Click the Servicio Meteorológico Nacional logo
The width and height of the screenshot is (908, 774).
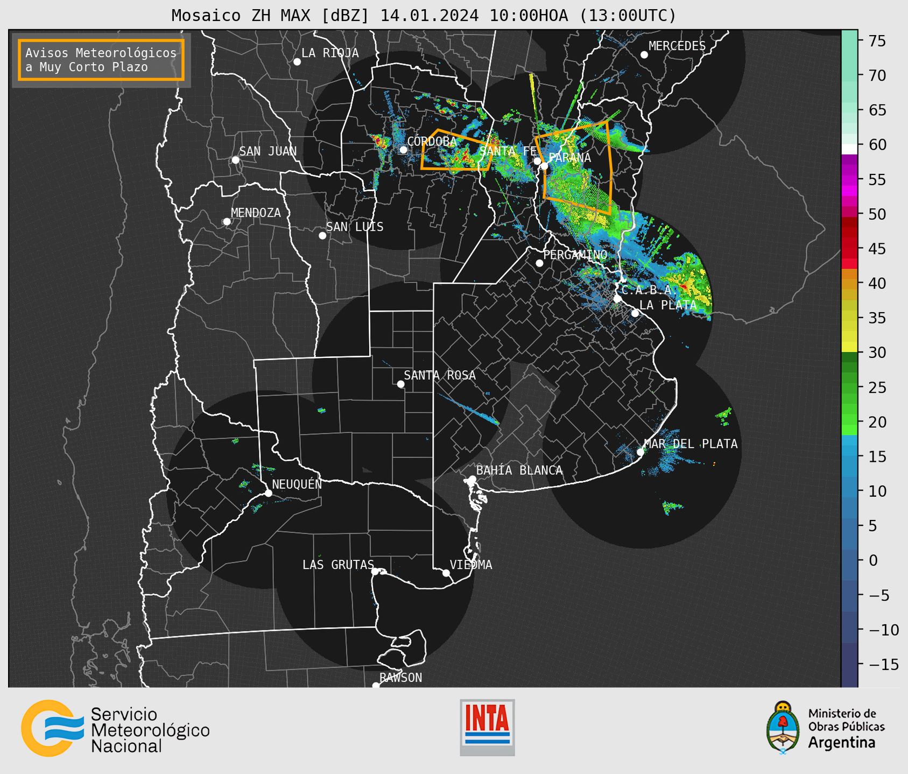pos(115,728)
